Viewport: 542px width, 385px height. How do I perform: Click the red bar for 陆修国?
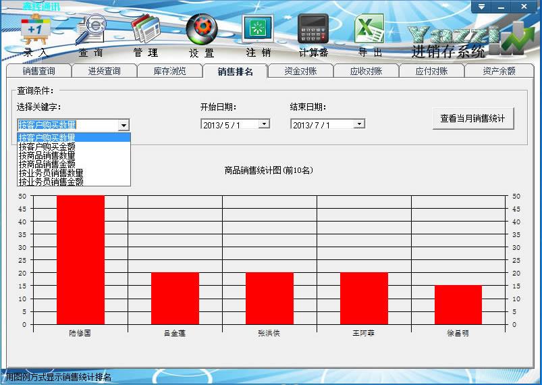[x=80, y=260]
